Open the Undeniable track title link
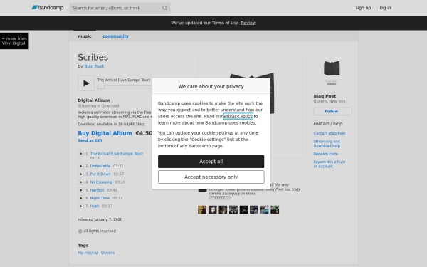This screenshot has height=267, width=427. coord(100,166)
